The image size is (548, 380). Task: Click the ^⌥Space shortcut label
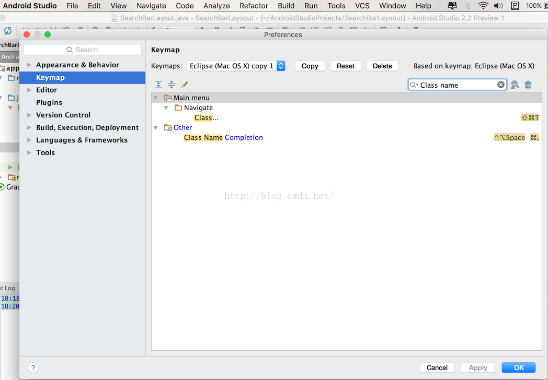tap(509, 137)
